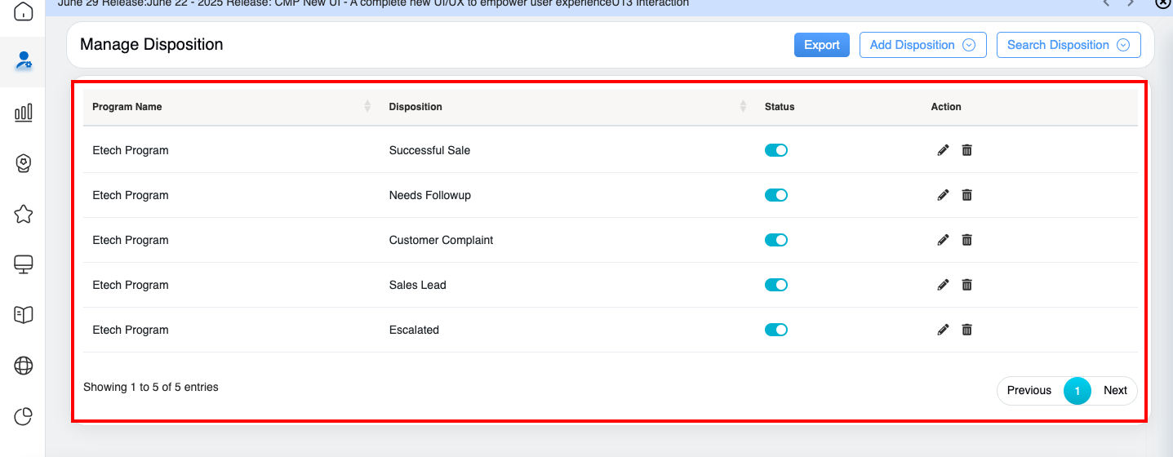Select page 1 in pagination

[1077, 391]
